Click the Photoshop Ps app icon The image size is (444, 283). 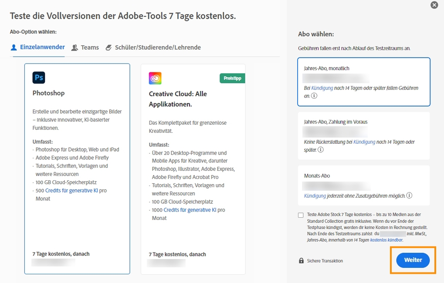pos(39,77)
